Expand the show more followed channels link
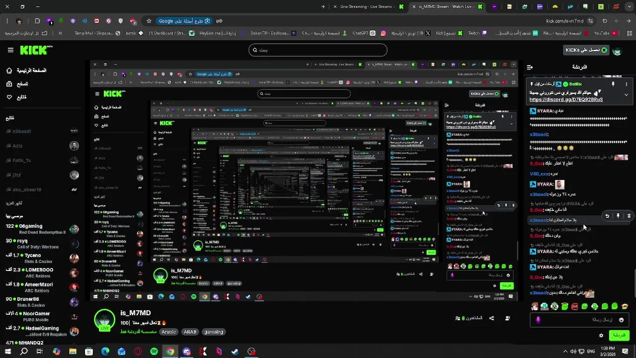636x358 pixels. 14,203
